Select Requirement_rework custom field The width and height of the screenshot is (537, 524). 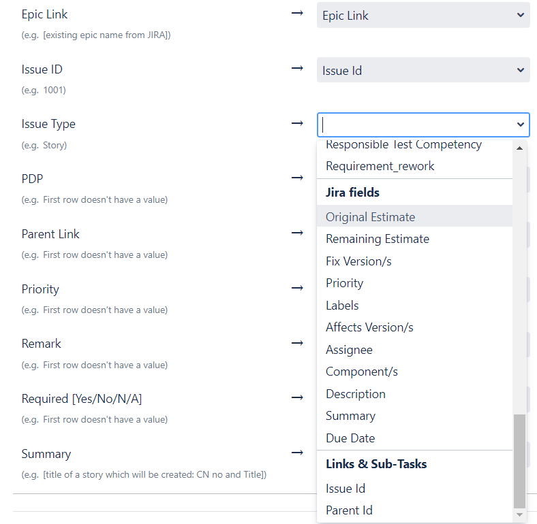(414, 166)
